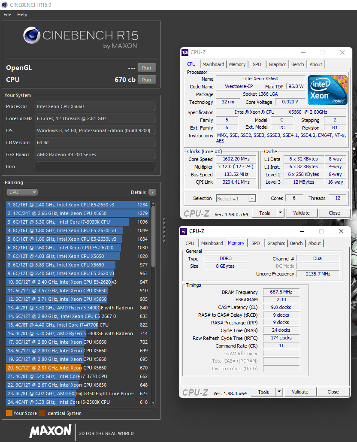
Task: Click Validate in upper CPU-Z window
Action: [x=301, y=213]
